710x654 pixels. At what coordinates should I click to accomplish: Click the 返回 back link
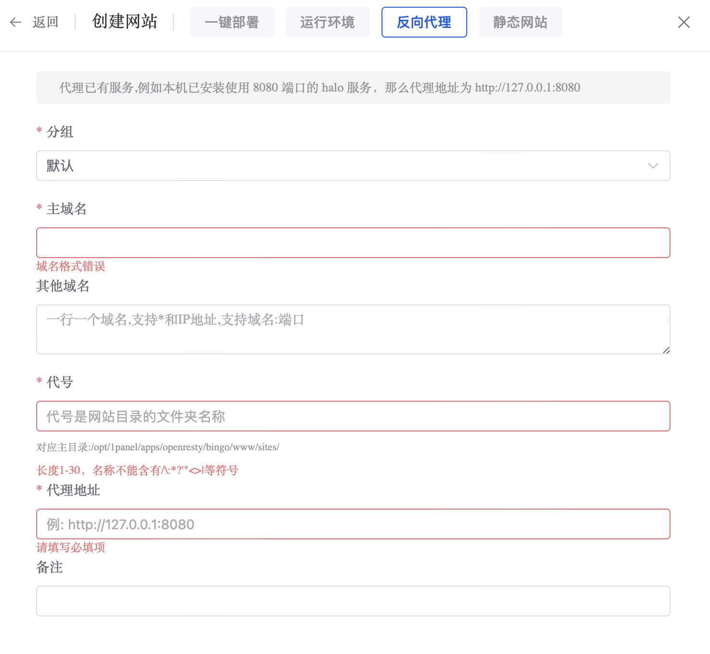[45, 22]
